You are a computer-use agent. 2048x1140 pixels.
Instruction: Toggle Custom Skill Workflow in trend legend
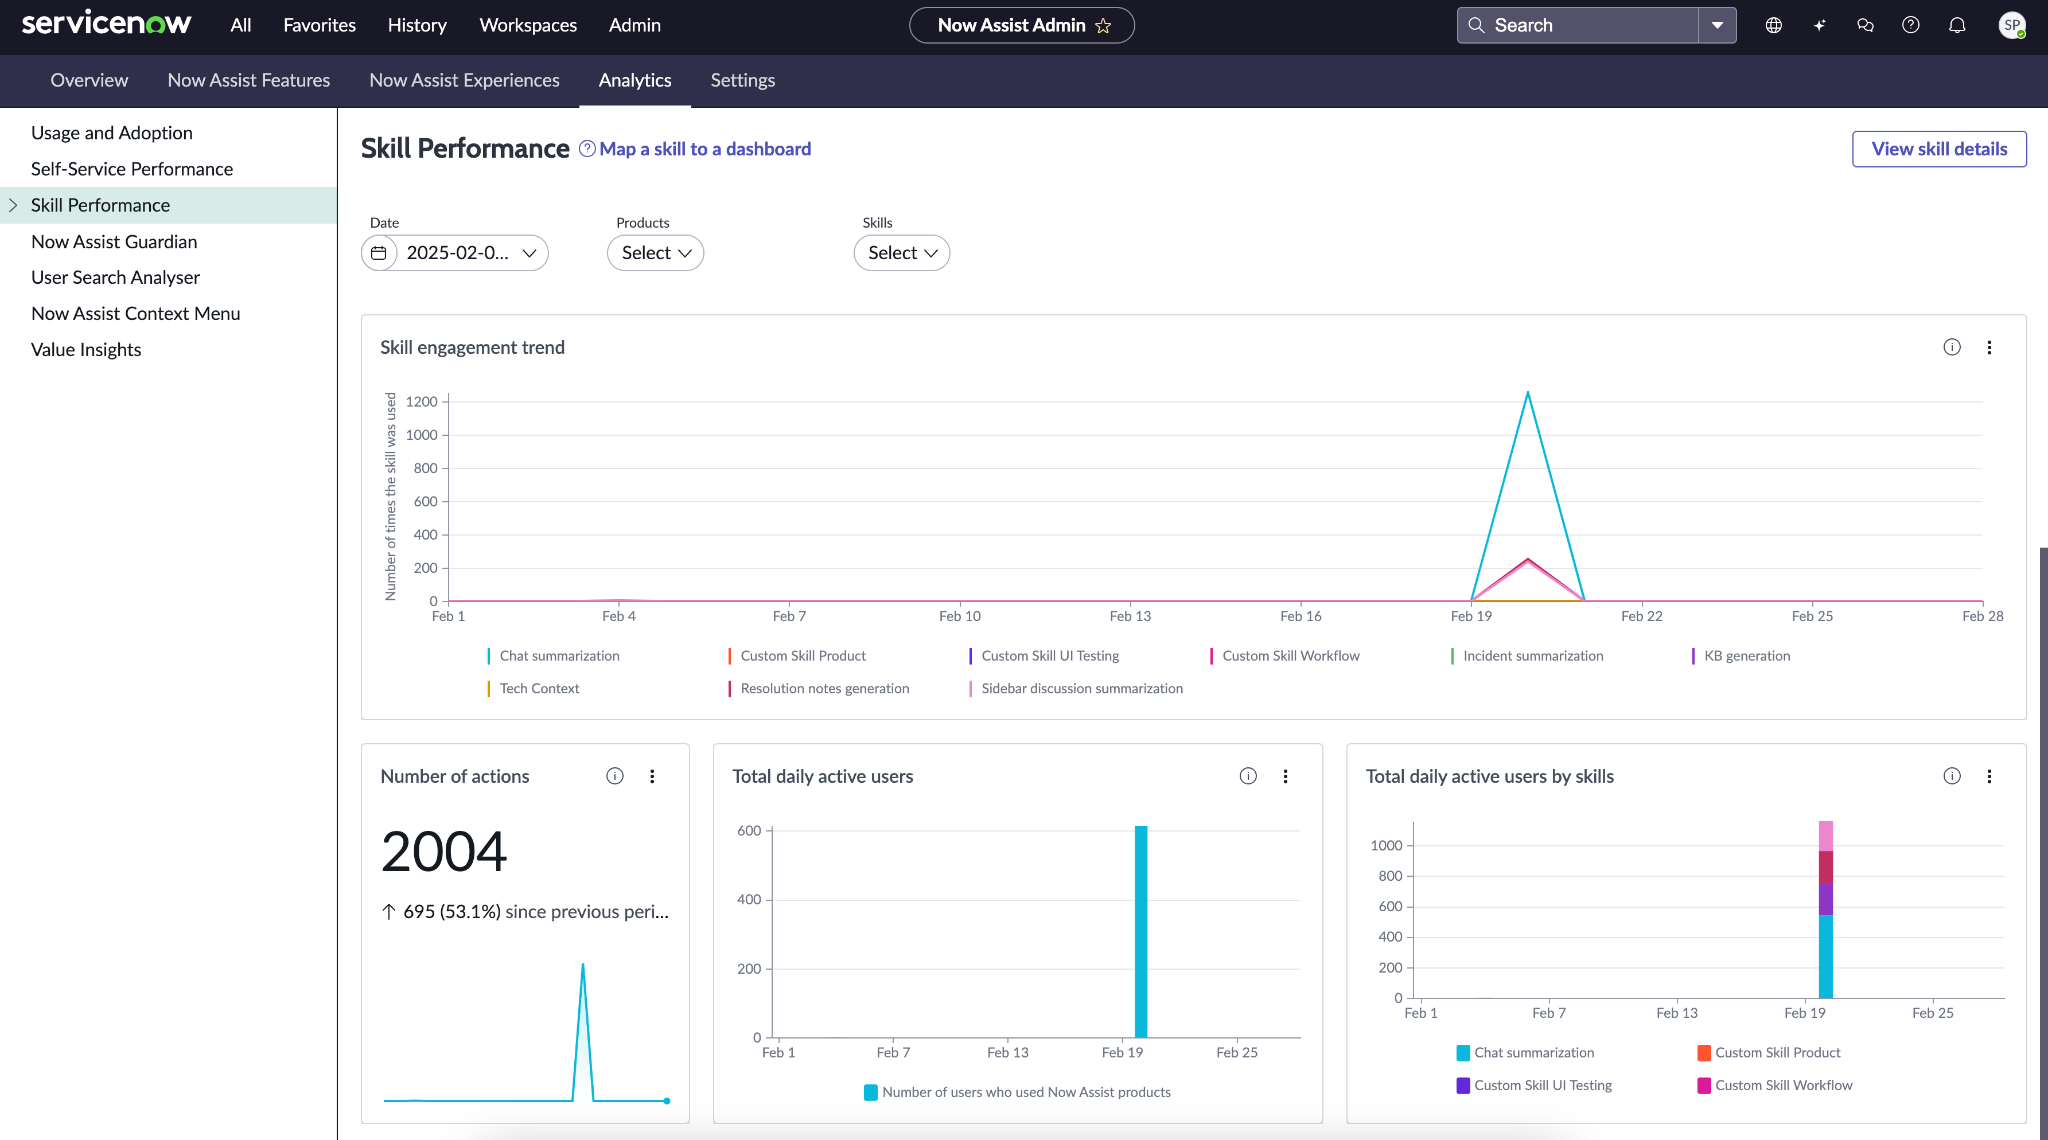1285,656
